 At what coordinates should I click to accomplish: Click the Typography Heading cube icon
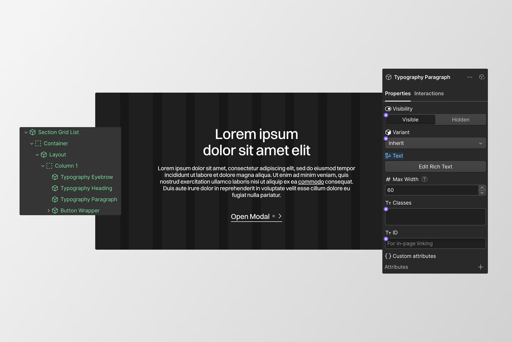(x=55, y=188)
